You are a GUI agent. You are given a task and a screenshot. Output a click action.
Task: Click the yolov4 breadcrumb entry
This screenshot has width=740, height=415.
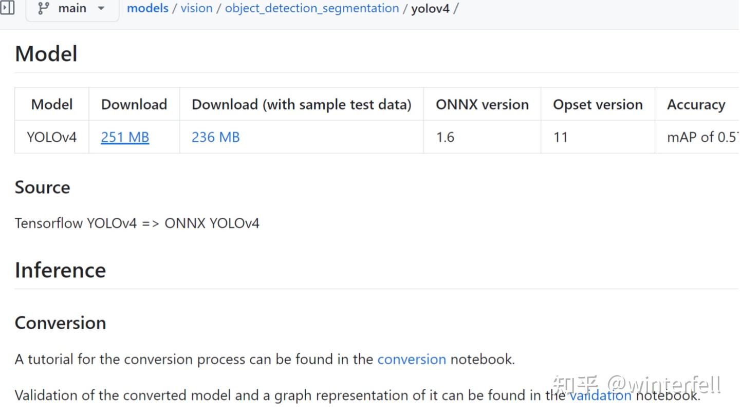pos(430,8)
